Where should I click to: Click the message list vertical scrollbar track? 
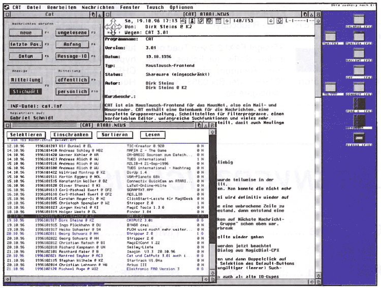coord(212,193)
